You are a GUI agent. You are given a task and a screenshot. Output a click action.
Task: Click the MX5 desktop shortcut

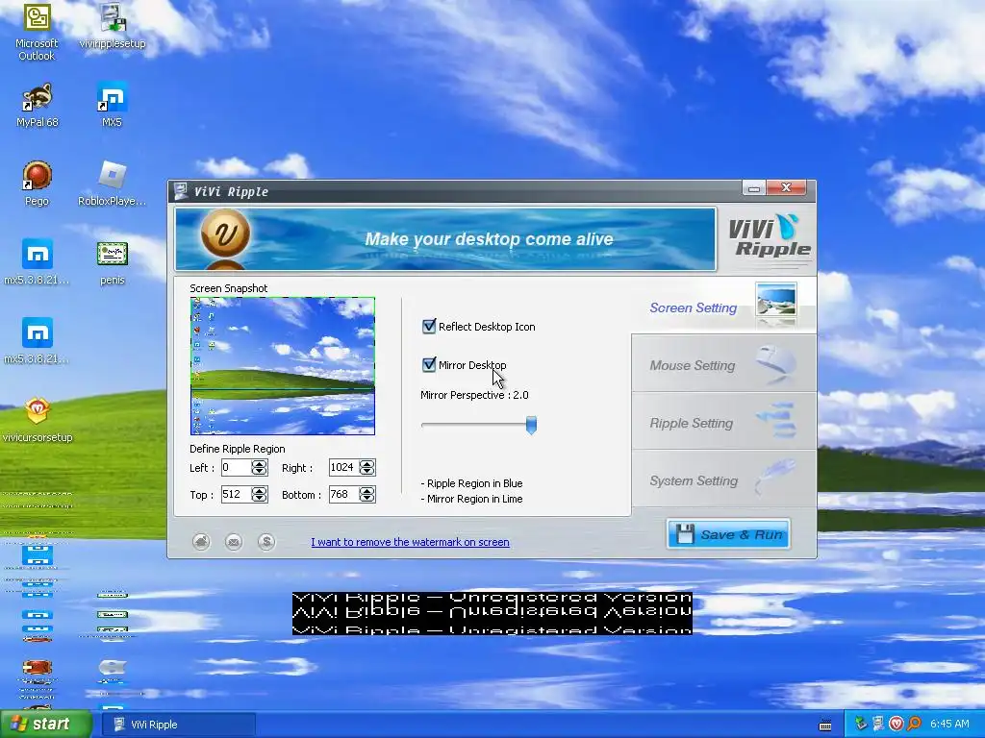pyautogui.click(x=112, y=105)
